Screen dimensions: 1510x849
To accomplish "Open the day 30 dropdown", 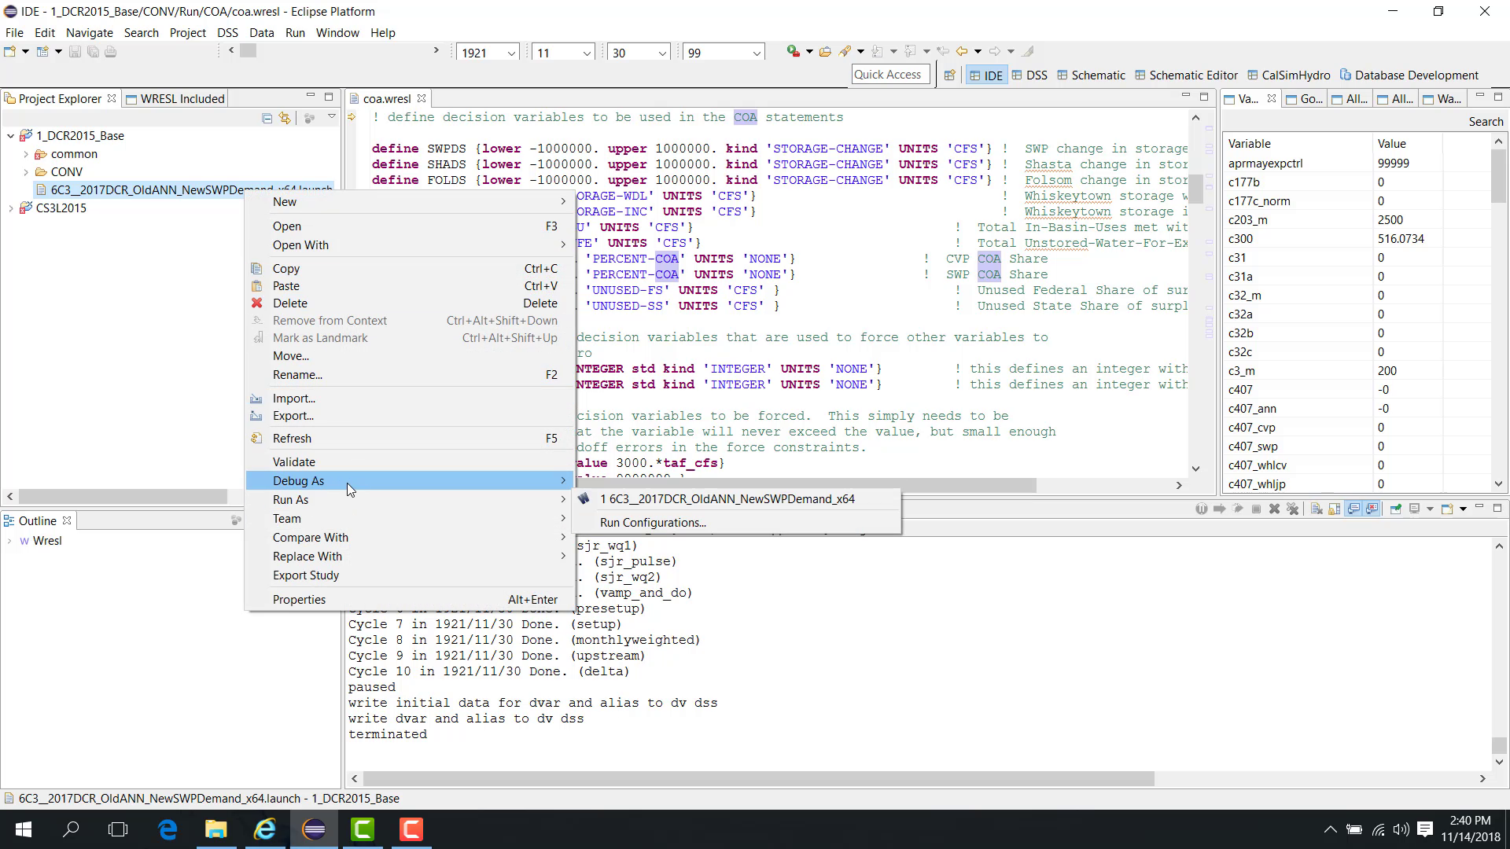I will tap(662, 53).
